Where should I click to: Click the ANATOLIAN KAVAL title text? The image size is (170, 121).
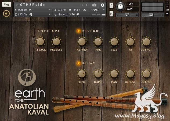coord(29,109)
